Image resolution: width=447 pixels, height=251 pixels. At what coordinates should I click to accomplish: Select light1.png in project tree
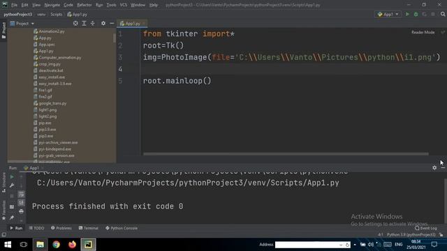click(45, 110)
